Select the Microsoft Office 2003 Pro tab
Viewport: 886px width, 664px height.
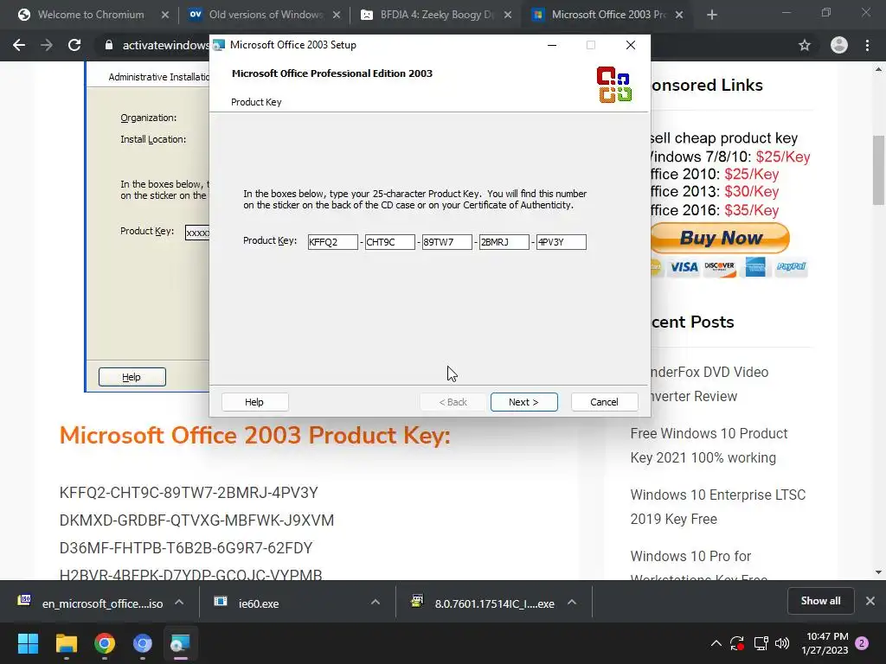[608, 15]
